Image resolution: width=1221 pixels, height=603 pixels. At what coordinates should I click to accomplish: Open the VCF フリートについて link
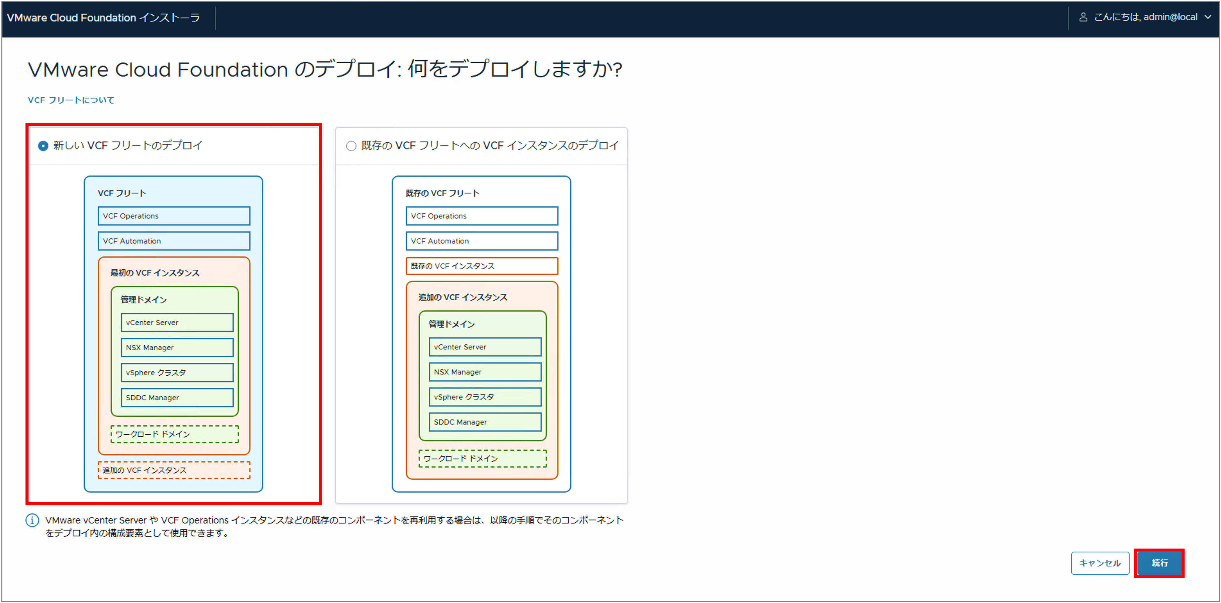[x=71, y=100]
